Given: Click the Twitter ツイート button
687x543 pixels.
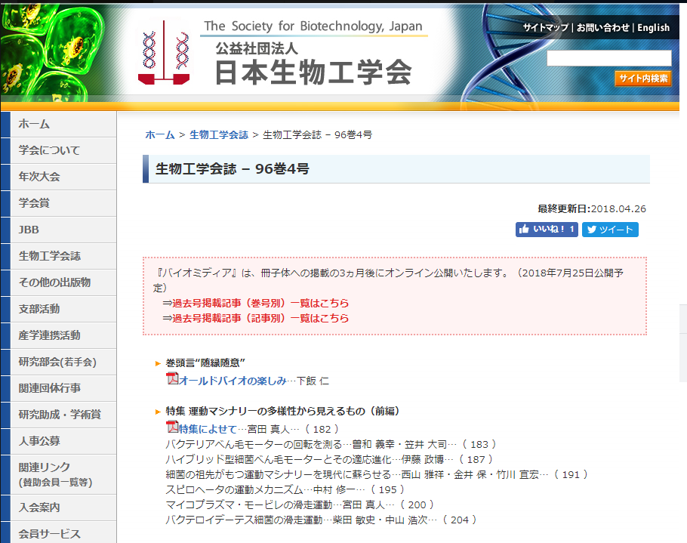Looking at the screenshot, I should tap(610, 230).
